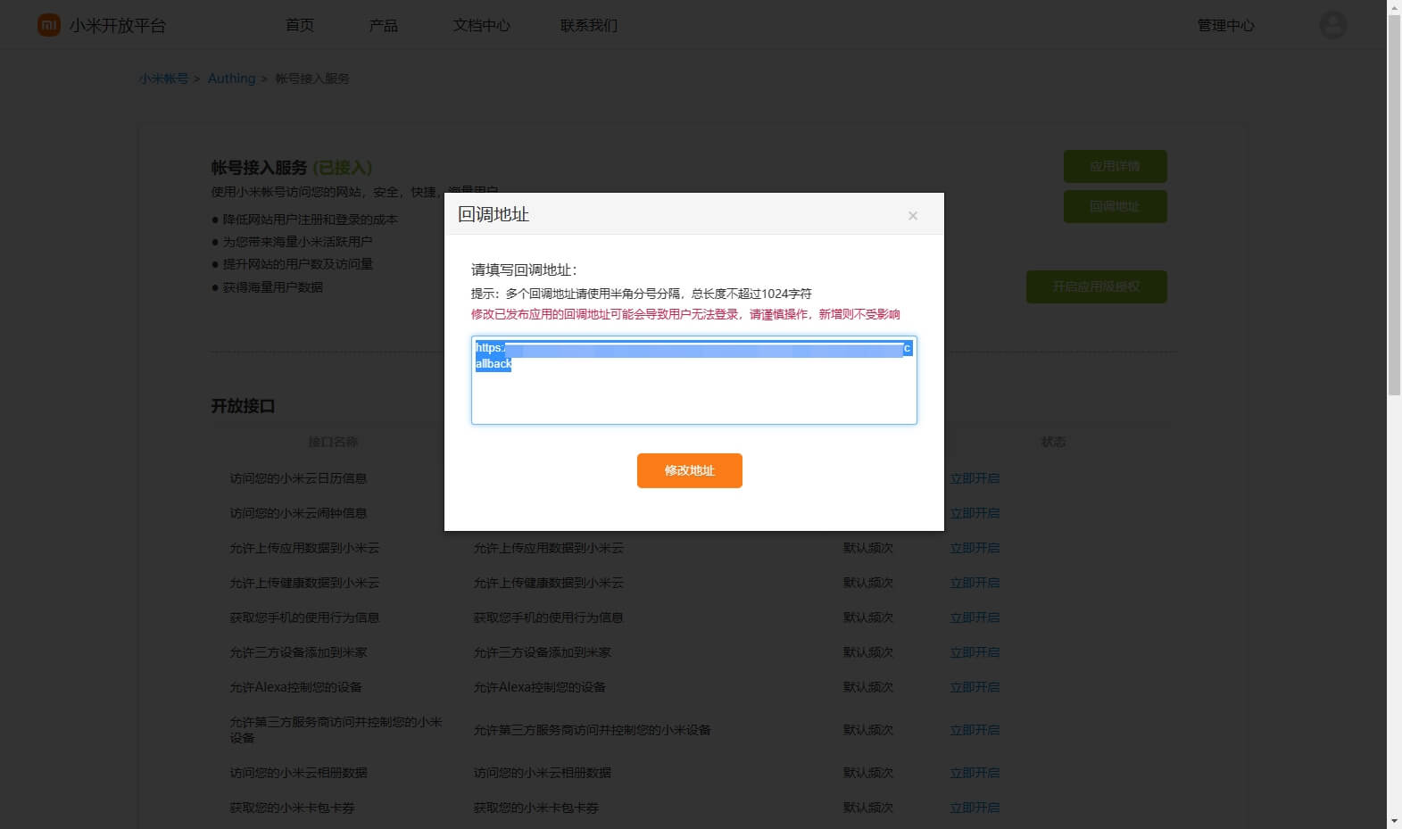Click the Xiaomi logo icon

[x=48, y=25]
